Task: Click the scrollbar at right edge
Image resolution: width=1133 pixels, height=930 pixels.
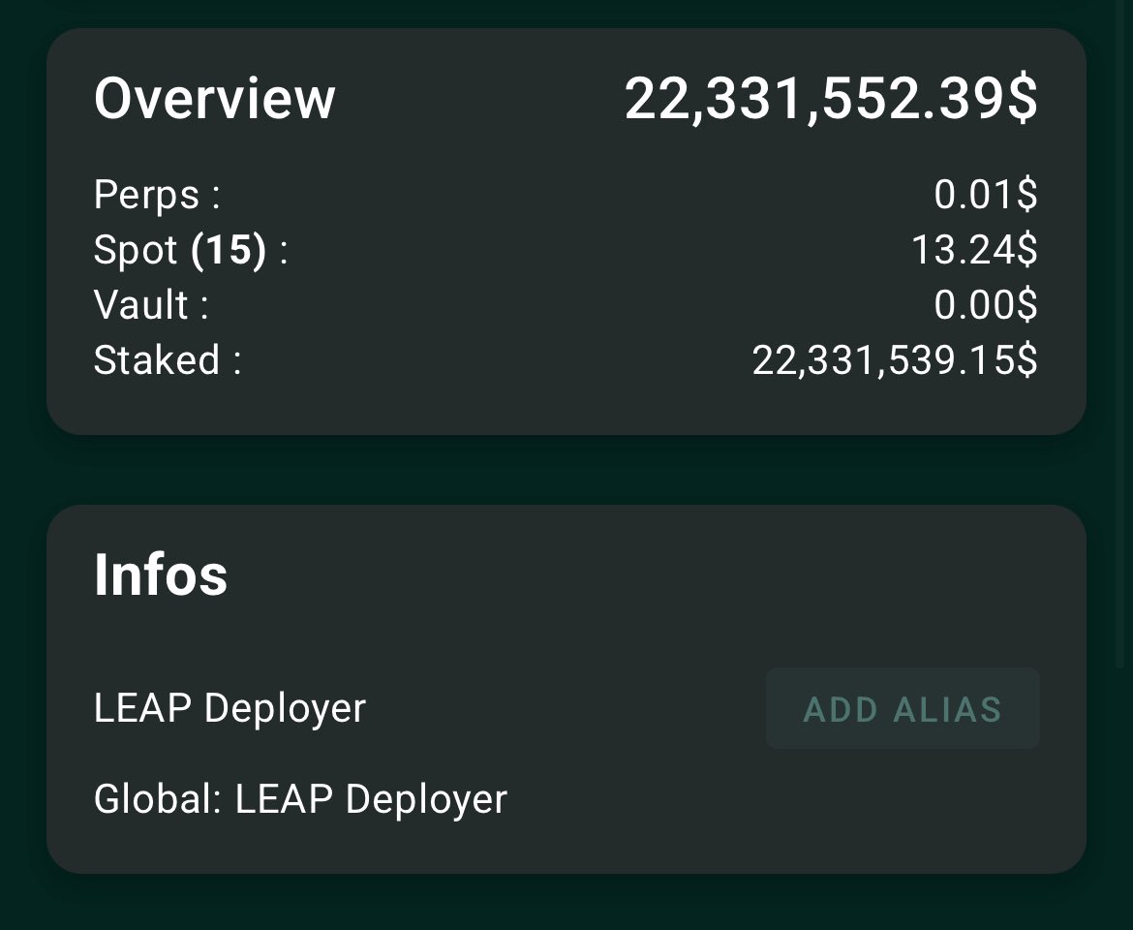Action: tap(1121, 339)
